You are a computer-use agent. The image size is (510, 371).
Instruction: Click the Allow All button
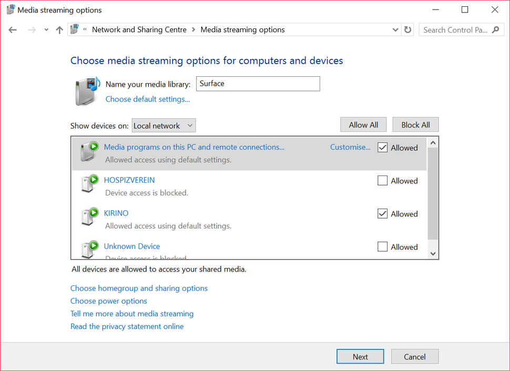click(363, 125)
